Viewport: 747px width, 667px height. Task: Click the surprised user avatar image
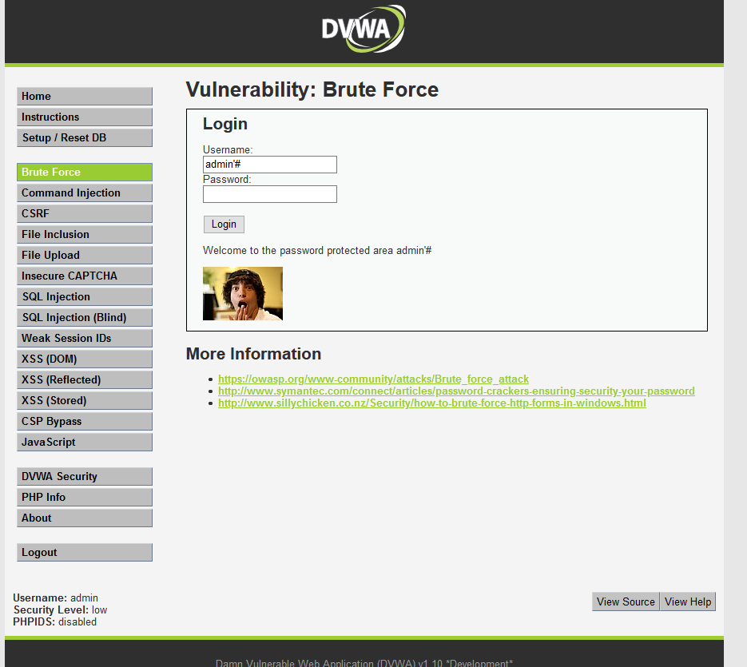(x=242, y=294)
